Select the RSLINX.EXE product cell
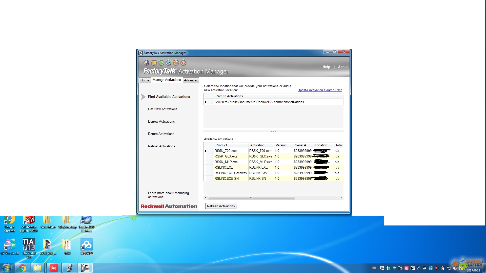Screen dimensions: 486x273 [x=231, y=168]
